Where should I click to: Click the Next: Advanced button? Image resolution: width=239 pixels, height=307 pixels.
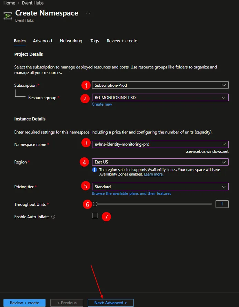tap(111, 303)
